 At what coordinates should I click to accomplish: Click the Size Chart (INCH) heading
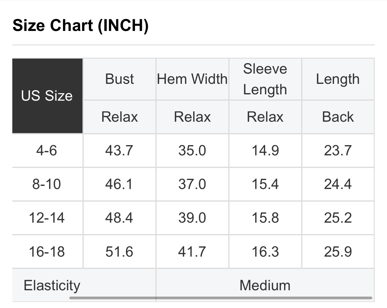80,25
